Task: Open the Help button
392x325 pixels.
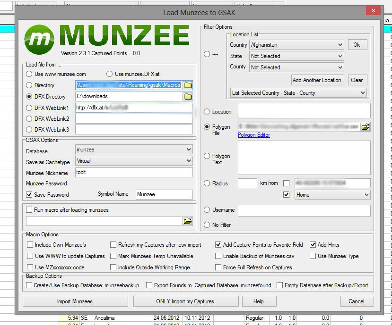Action: [x=259, y=301]
